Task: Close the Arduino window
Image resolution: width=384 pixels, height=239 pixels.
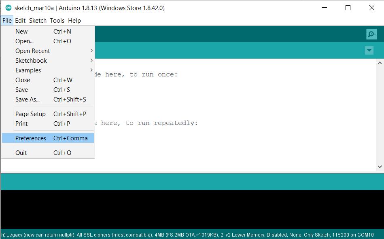Action: point(371,8)
